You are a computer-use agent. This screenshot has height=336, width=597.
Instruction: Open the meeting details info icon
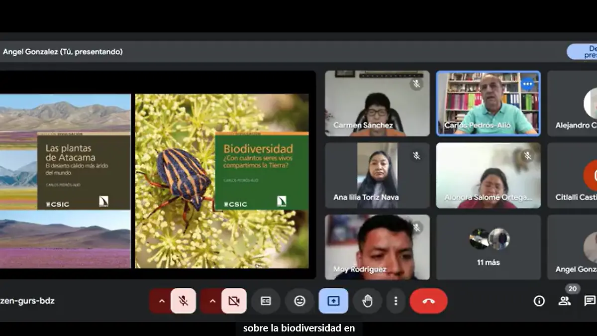pyautogui.click(x=539, y=301)
